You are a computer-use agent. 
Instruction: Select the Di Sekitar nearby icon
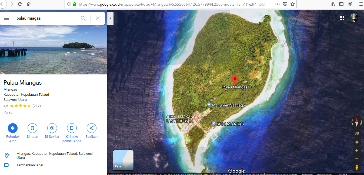(x=52, y=128)
